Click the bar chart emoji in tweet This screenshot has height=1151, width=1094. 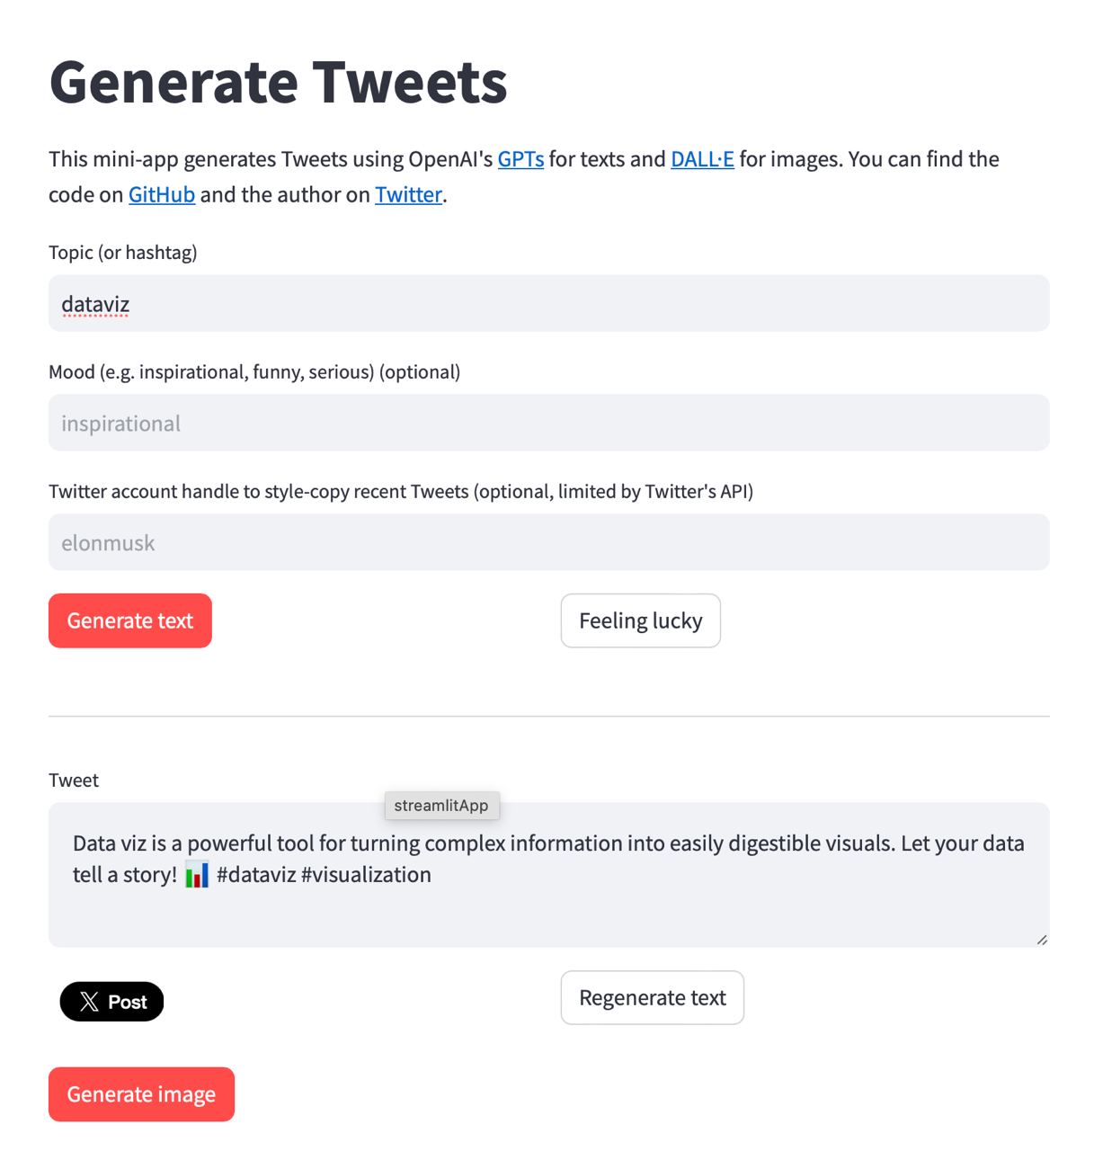pyautogui.click(x=197, y=875)
